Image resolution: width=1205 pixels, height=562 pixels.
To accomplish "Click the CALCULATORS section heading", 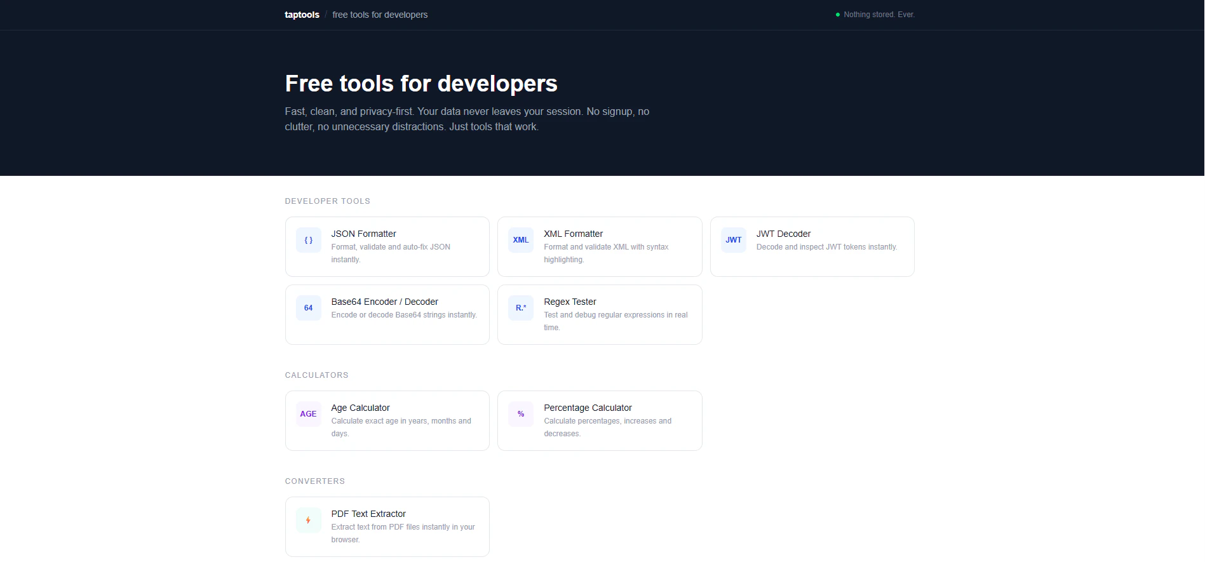I will (316, 375).
